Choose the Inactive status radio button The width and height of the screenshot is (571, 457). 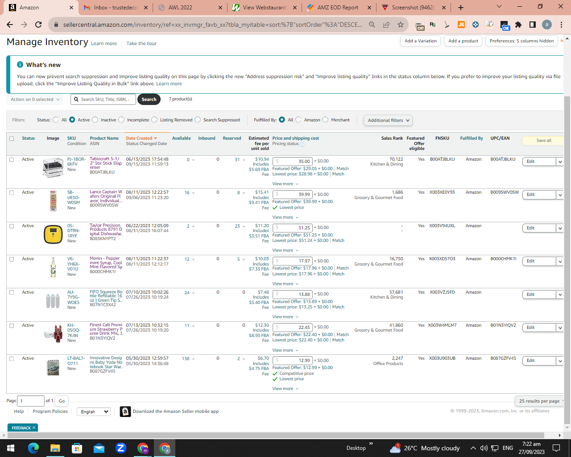click(x=95, y=120)
